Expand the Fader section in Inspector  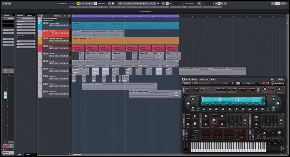(26, 41)
